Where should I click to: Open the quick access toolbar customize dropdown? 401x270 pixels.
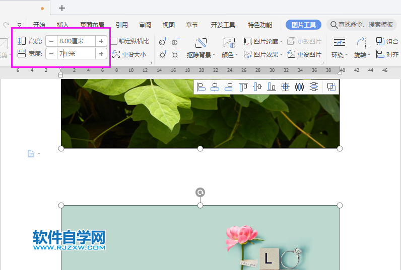click(20, 25)
